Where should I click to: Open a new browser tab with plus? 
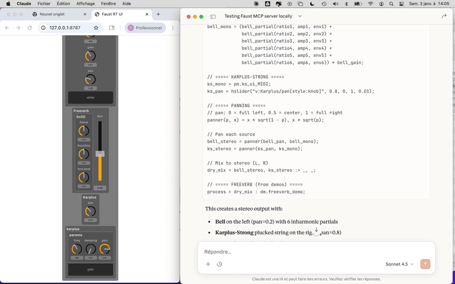(x=158, y=14)
